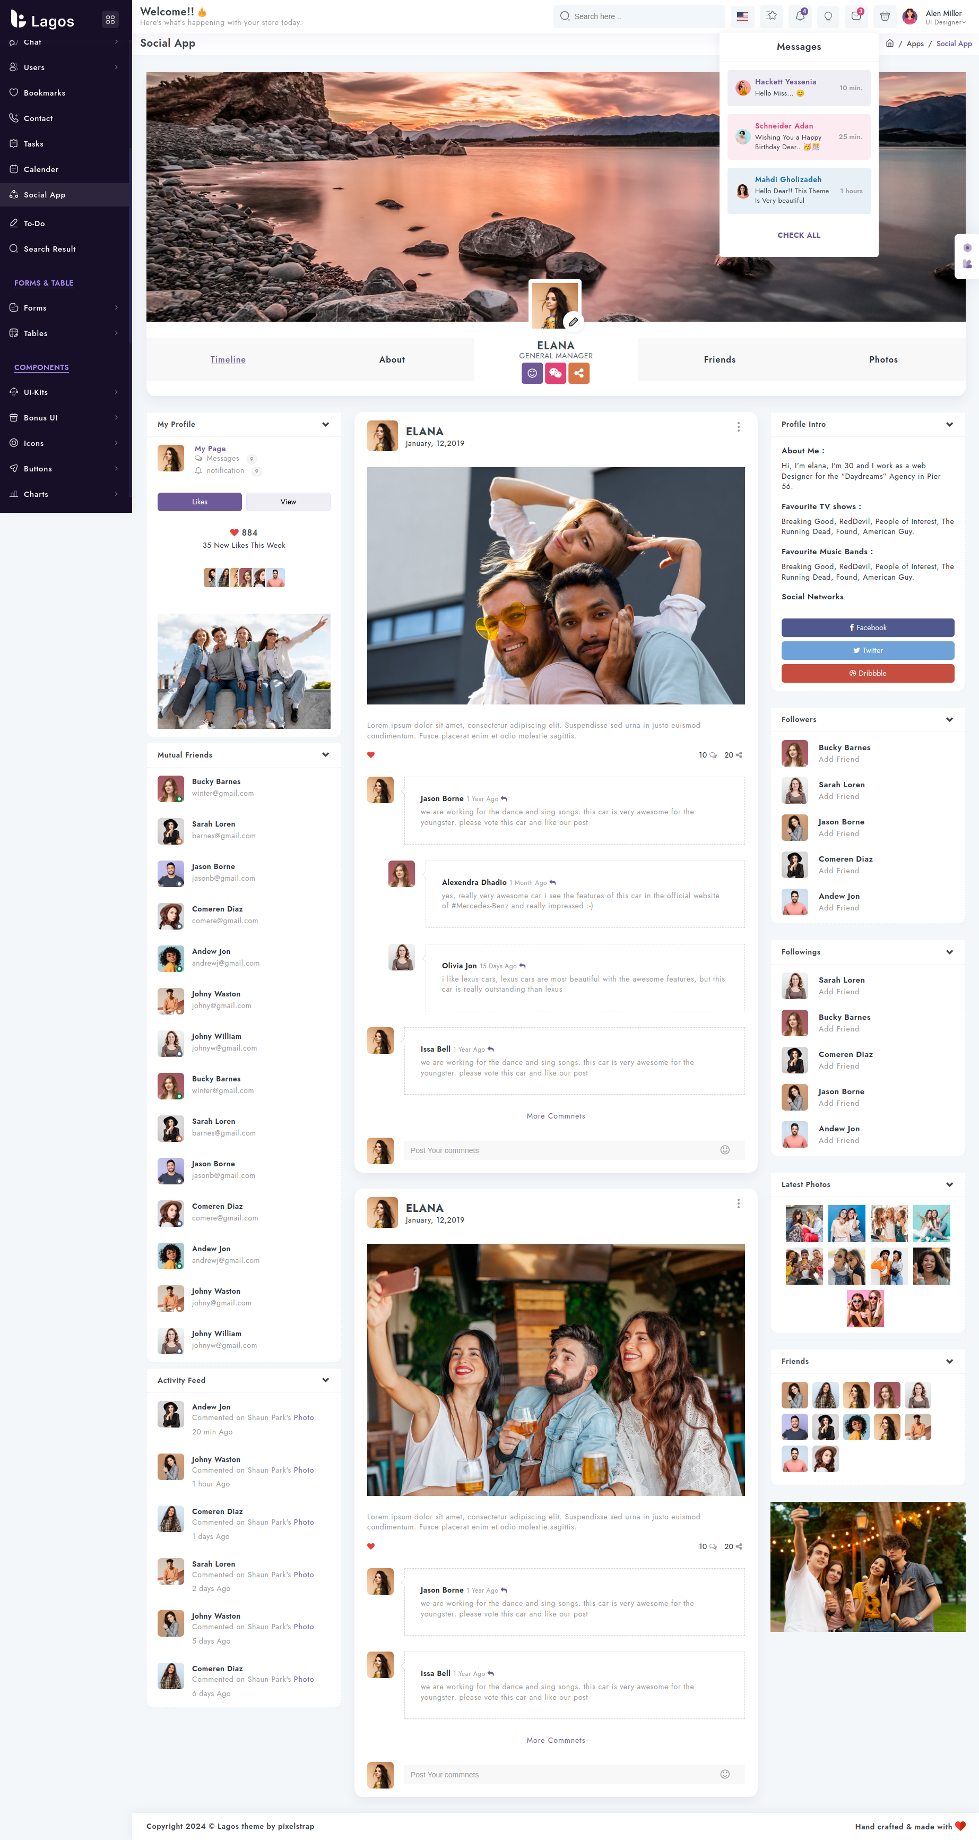Toggle the sidebar using grid icon beside Lagos

pos(110,20)
